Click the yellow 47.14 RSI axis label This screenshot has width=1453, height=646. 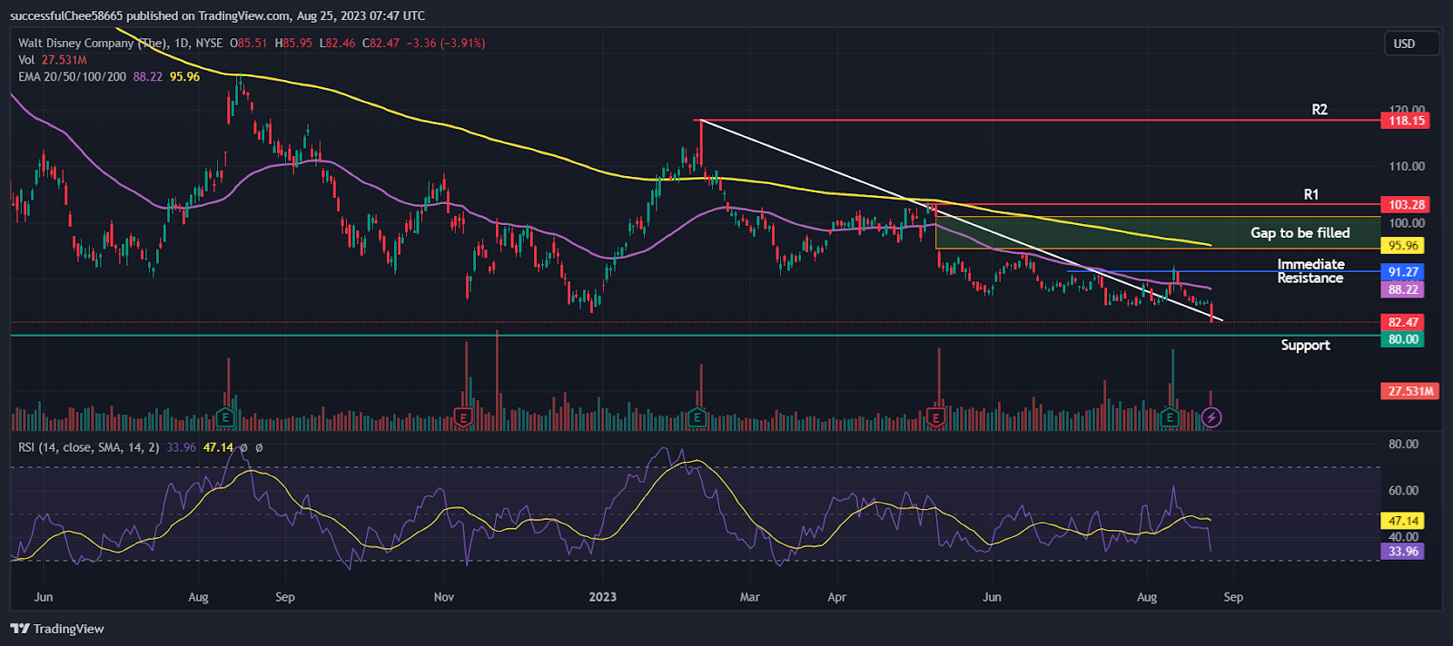(x=1402, y=521)
